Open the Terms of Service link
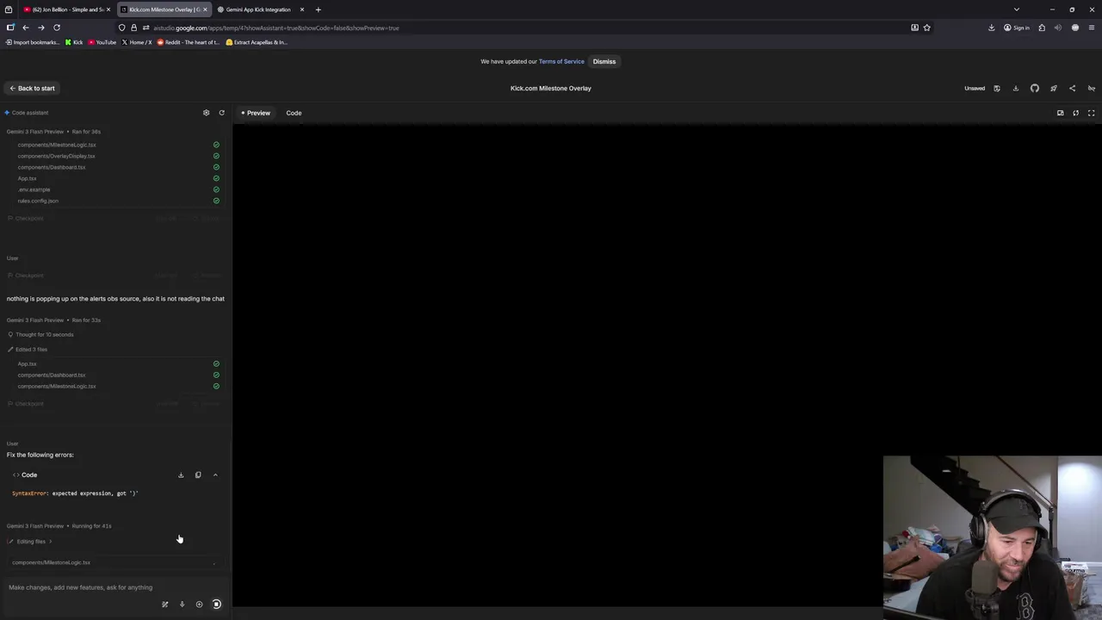 pyautogui.click(x=561, y=61)
